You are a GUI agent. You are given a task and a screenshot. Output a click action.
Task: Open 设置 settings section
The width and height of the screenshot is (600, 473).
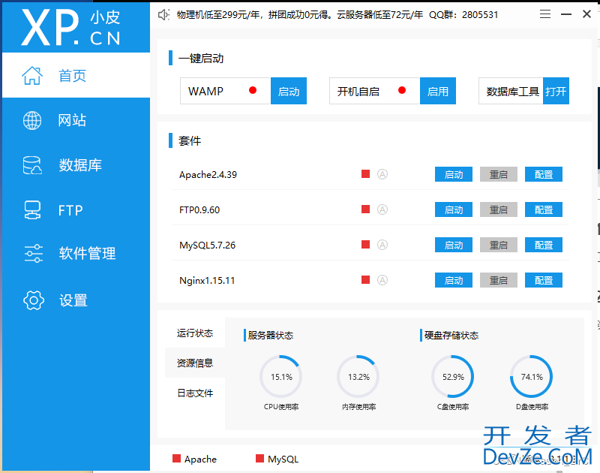point(76,300)
